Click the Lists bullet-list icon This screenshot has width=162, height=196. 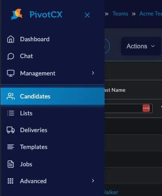pos(11,113)
